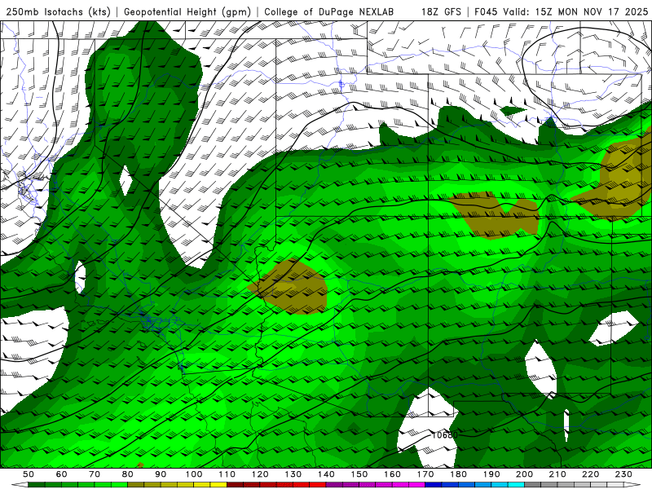Click the '50' value on the color scale
This screenshot has height=489, width=652.
coord(29,474)
